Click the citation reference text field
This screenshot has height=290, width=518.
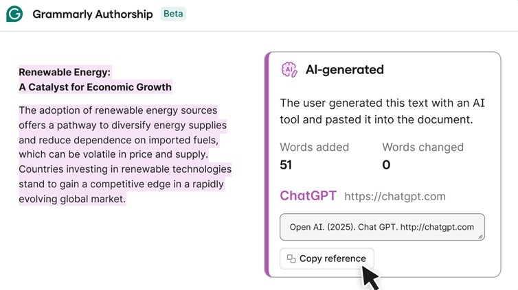pos(382,227)
